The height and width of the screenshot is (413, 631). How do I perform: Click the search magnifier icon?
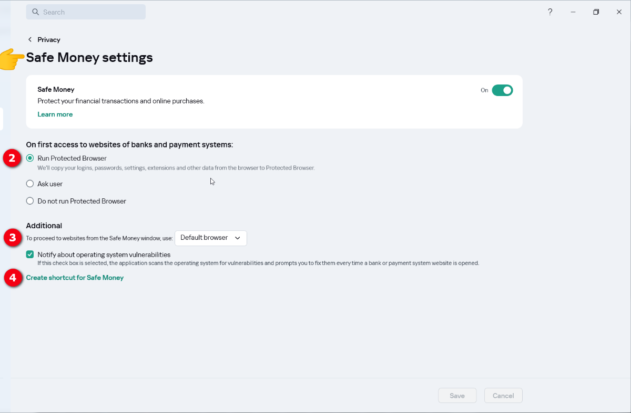(x=36, y=12)
